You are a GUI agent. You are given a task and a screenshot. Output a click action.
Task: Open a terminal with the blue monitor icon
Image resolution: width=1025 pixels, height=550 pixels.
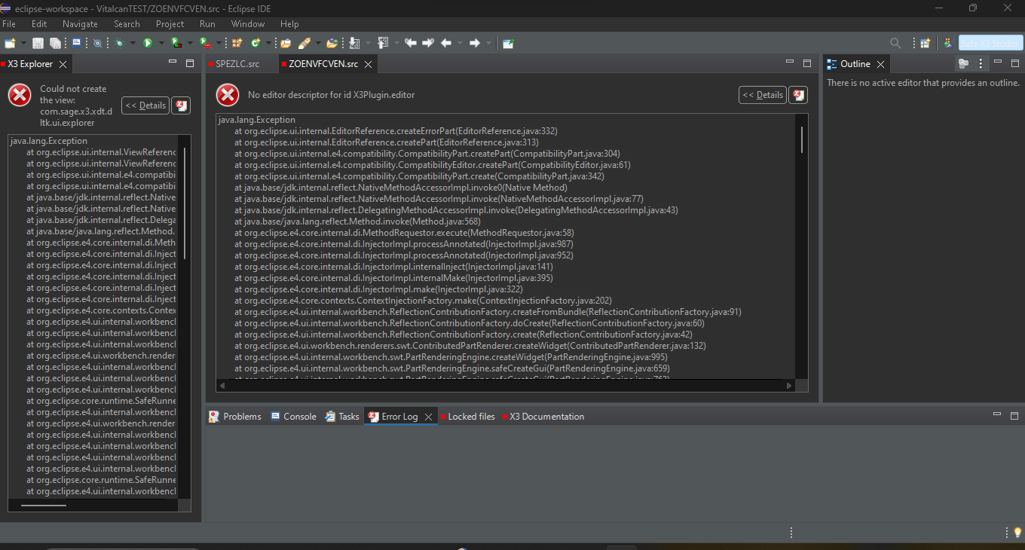pyautogui.click(x=76, y=43)
